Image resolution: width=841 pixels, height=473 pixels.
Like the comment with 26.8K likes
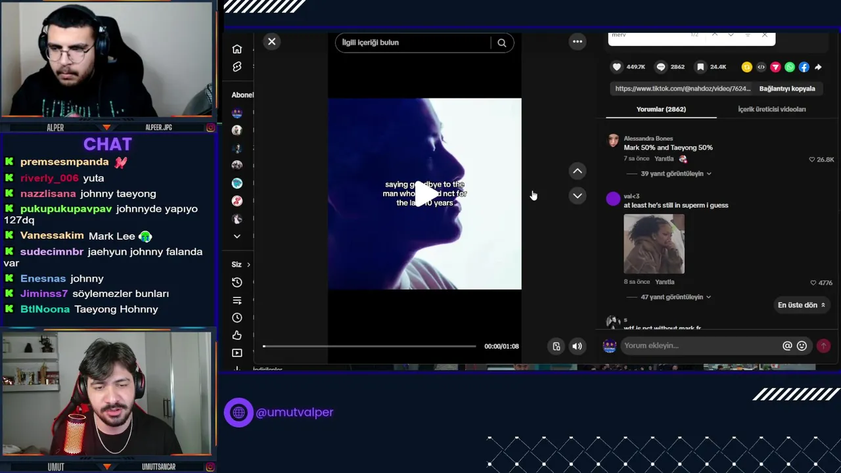[x=812, y=160]
